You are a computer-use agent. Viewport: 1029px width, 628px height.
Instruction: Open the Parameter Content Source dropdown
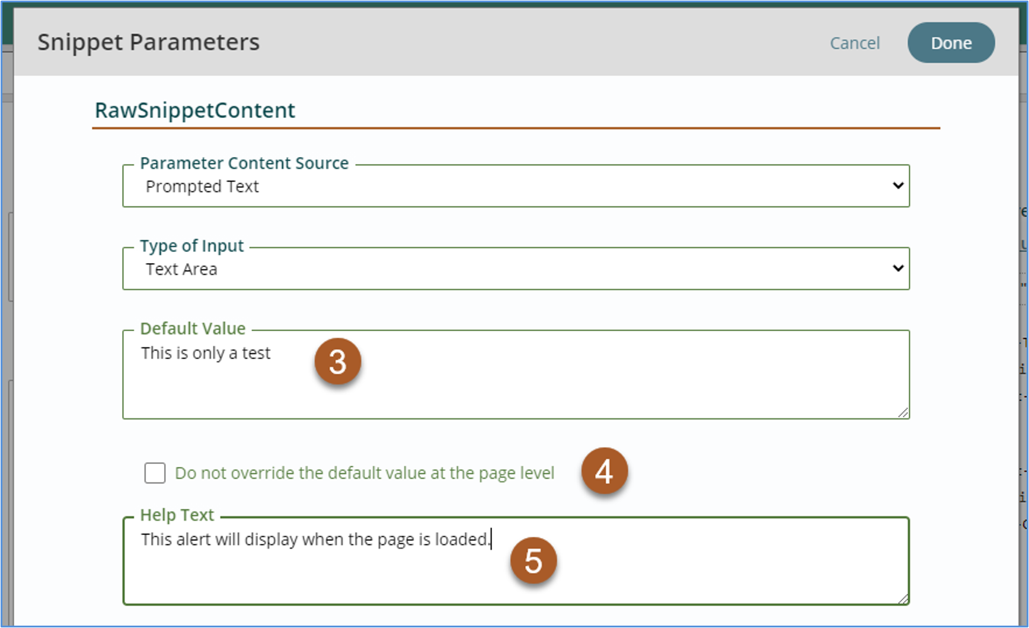516,186
